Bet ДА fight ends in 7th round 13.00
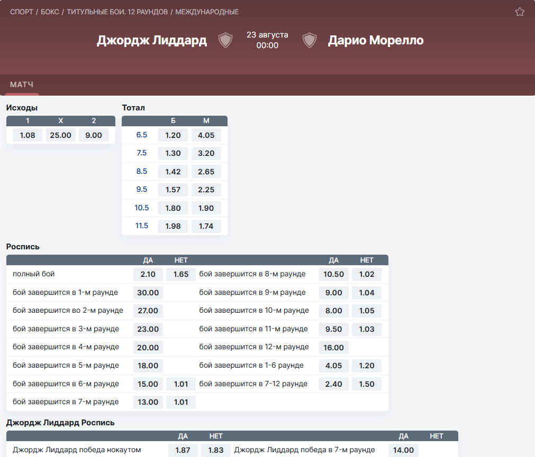Screen dimensions: 535x457 (x=148, y=402)
